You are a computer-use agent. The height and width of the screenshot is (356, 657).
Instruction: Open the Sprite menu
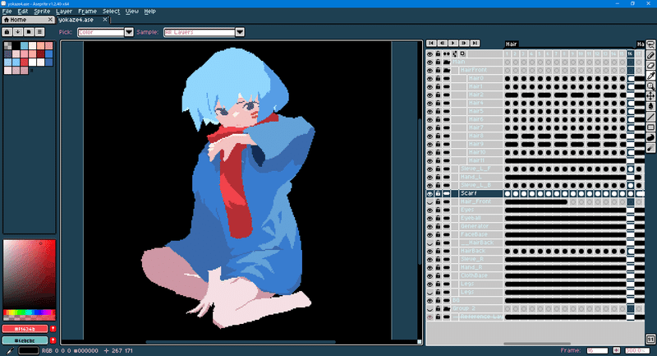(x=42, y=12)
